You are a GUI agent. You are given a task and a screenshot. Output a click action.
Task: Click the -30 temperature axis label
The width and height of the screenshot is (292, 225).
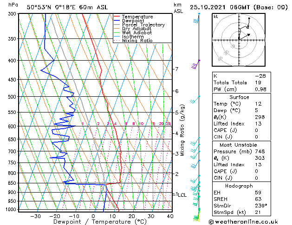click(x=35, y=216)
